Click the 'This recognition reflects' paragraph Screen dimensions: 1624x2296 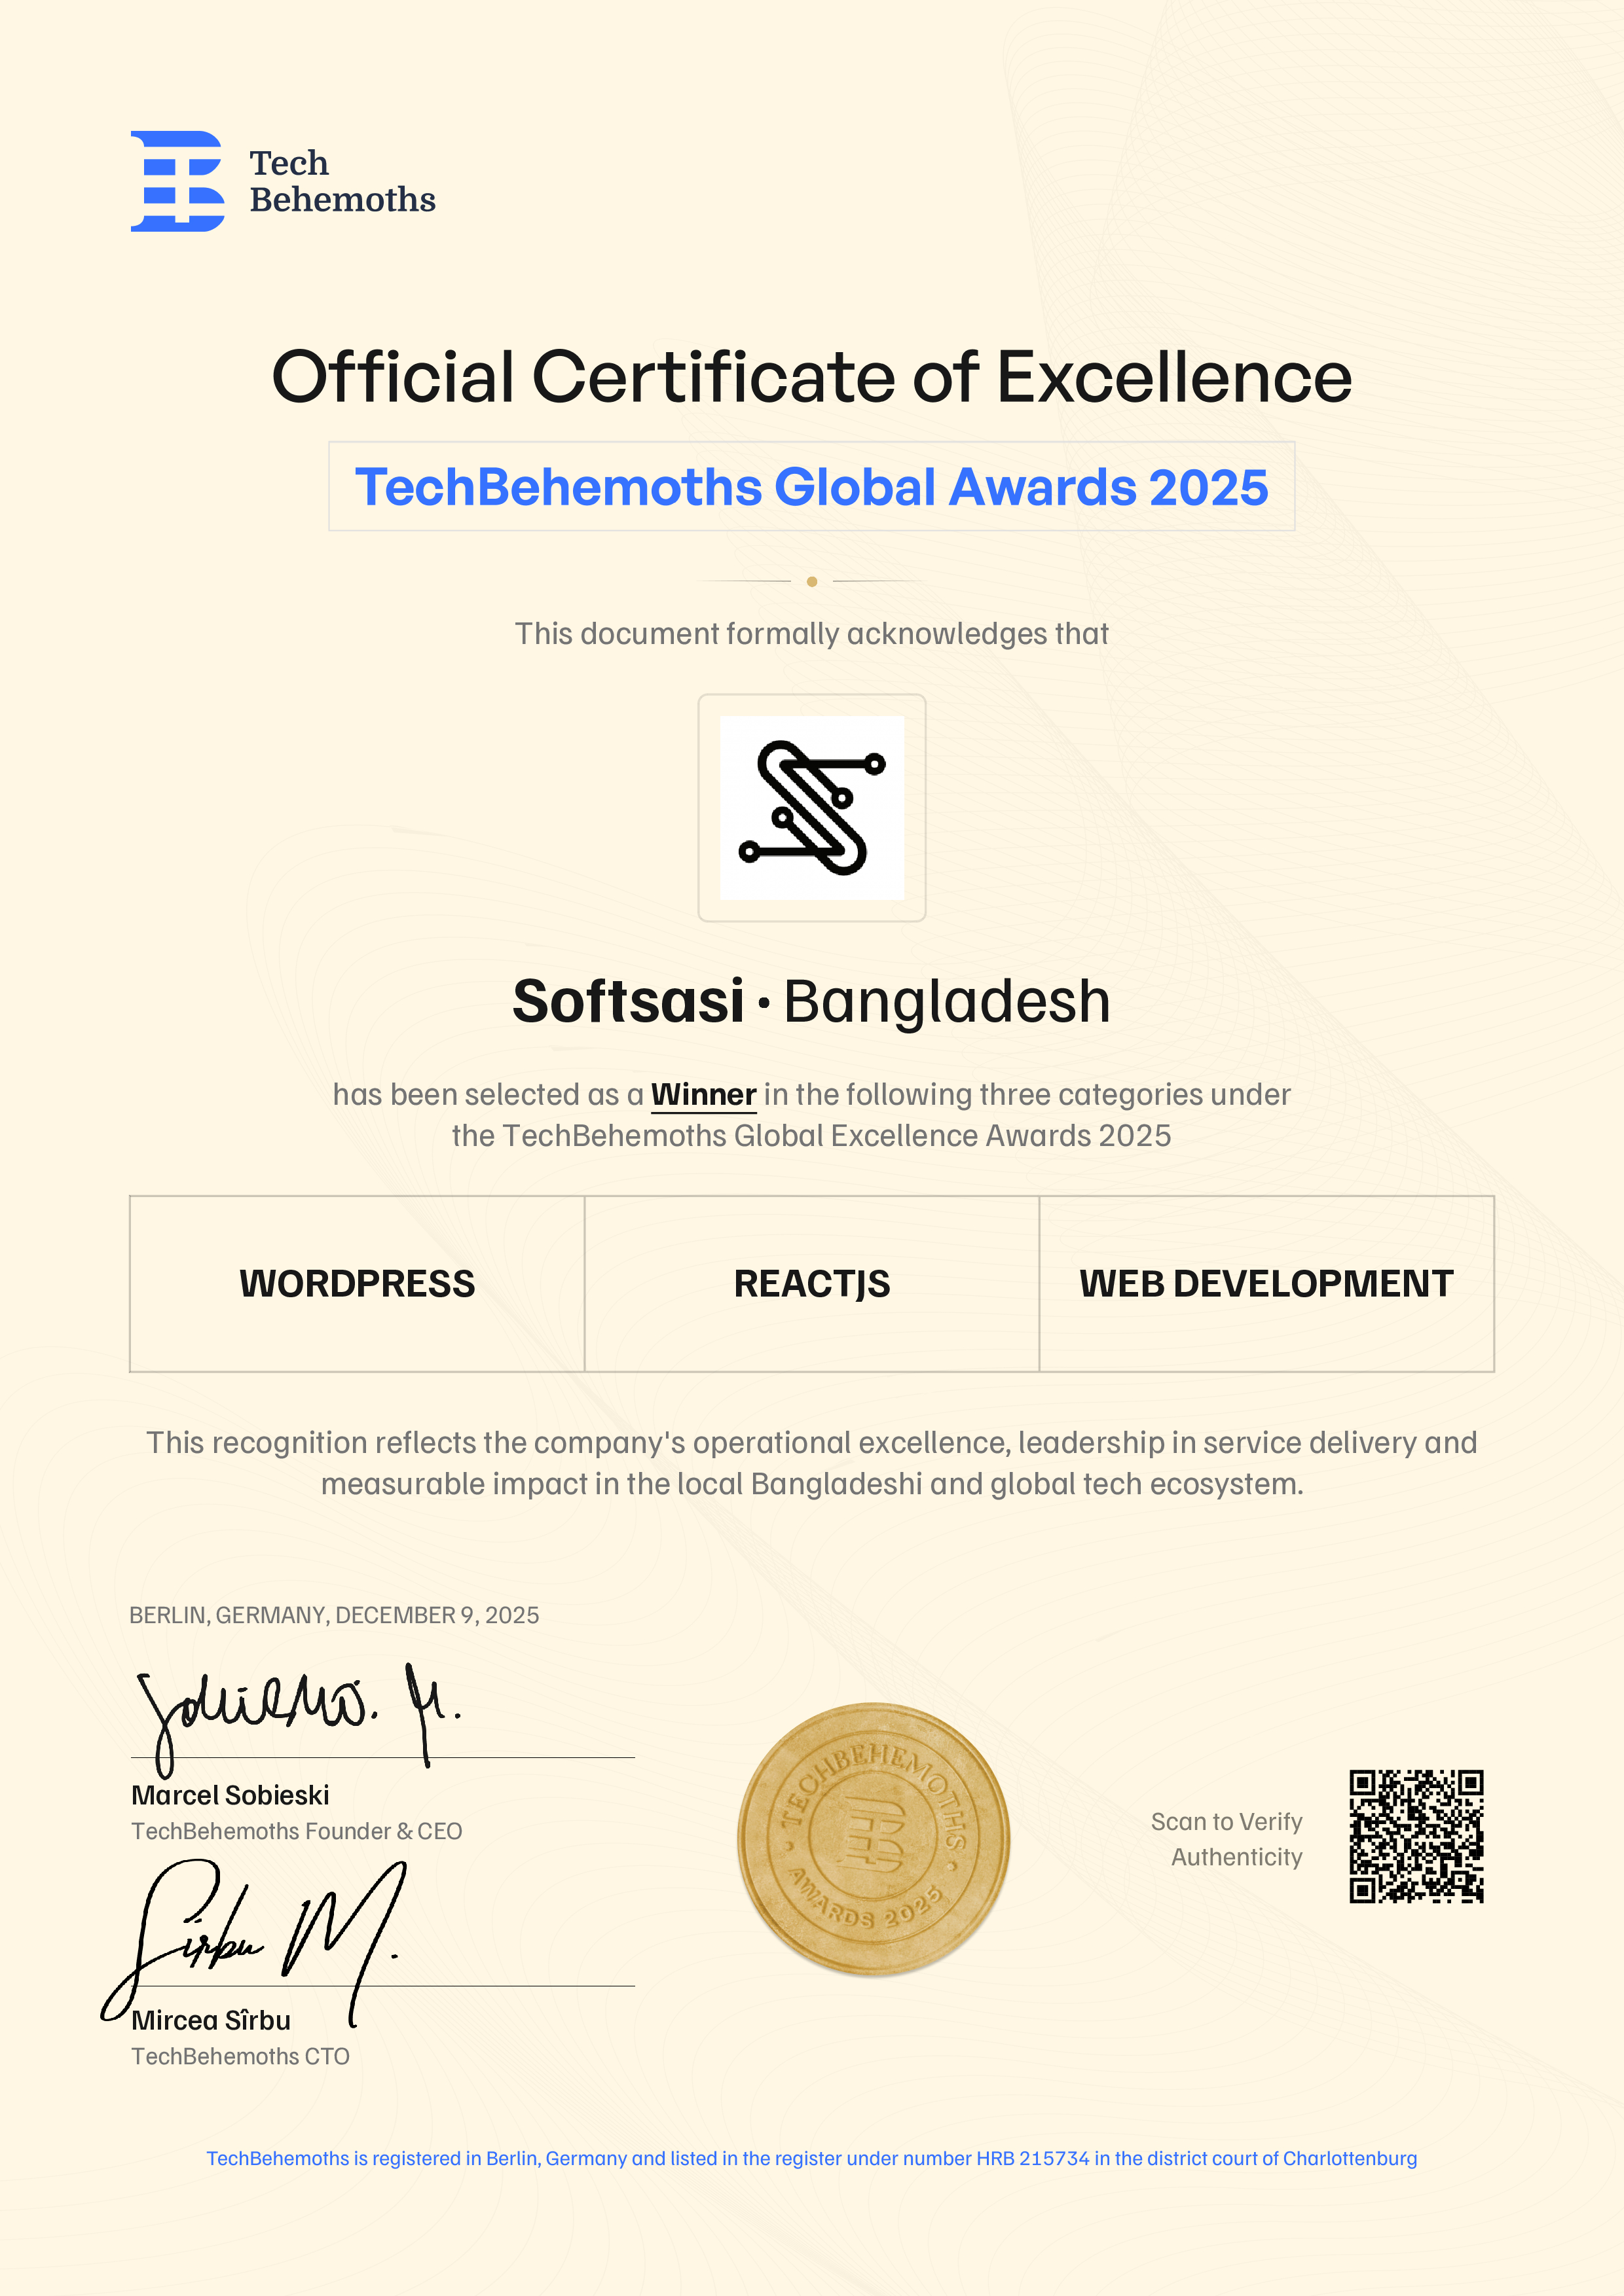811,1463
